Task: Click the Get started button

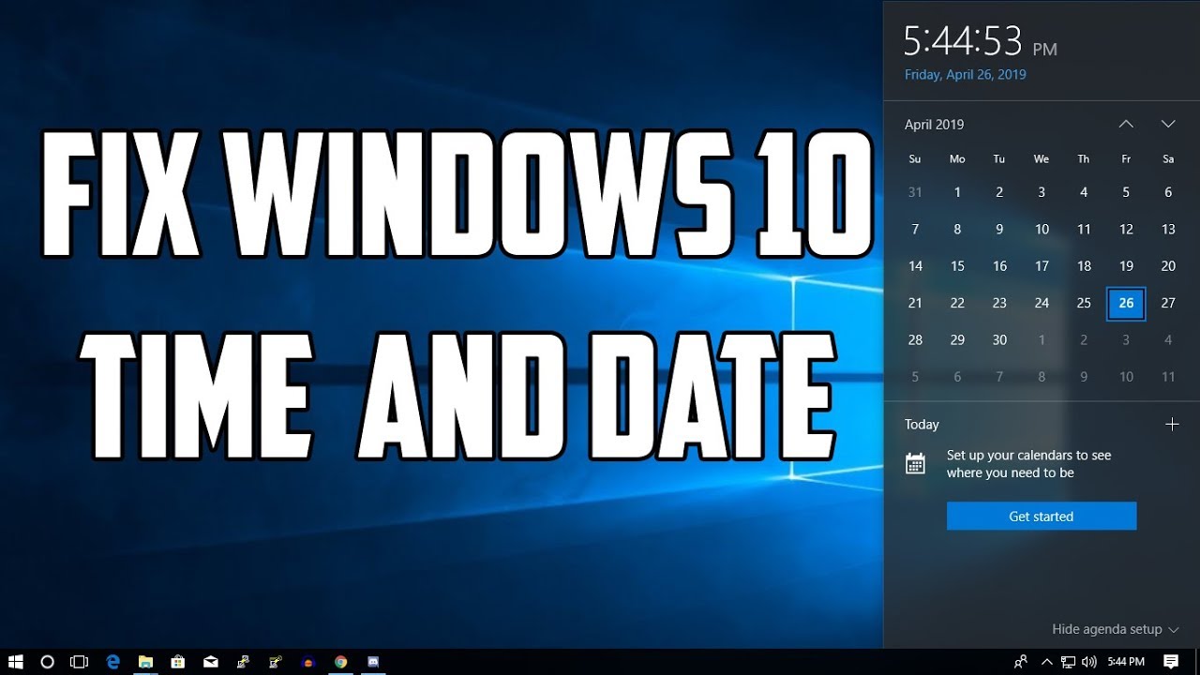Action: 1042,517
